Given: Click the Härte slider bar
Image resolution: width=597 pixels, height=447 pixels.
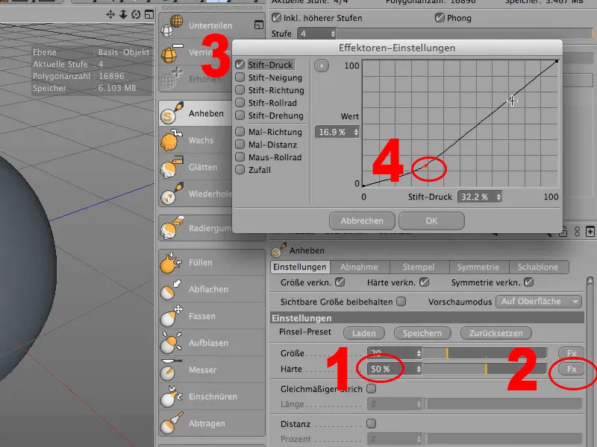Looking at the screenshot, I should [x=484, y=369].
